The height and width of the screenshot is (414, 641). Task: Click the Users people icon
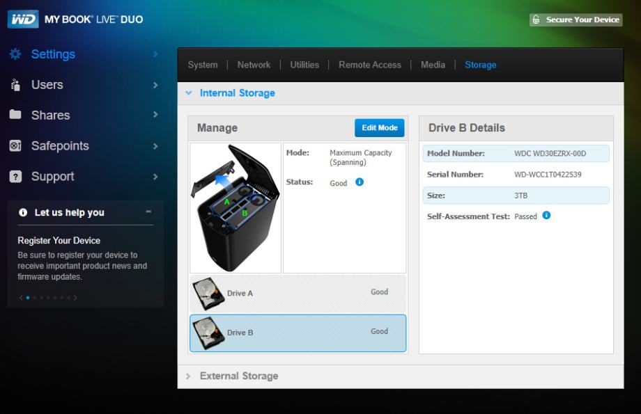tap(15, 84)
